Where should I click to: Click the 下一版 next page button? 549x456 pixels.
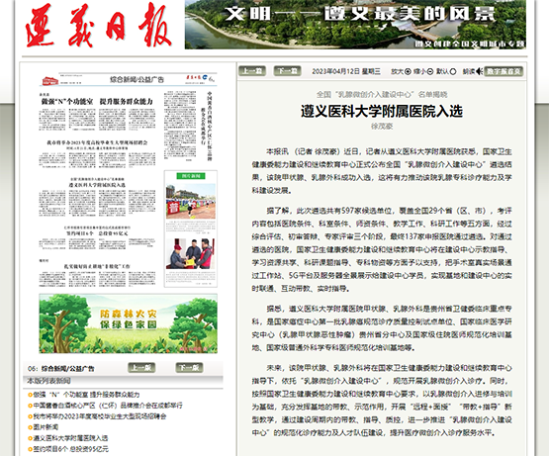tap(189, 367)
